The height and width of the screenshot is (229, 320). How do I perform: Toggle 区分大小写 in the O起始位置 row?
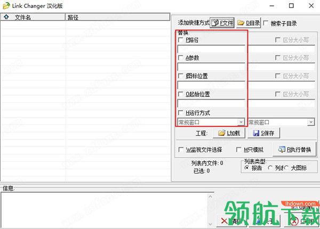tap(277, 94)
